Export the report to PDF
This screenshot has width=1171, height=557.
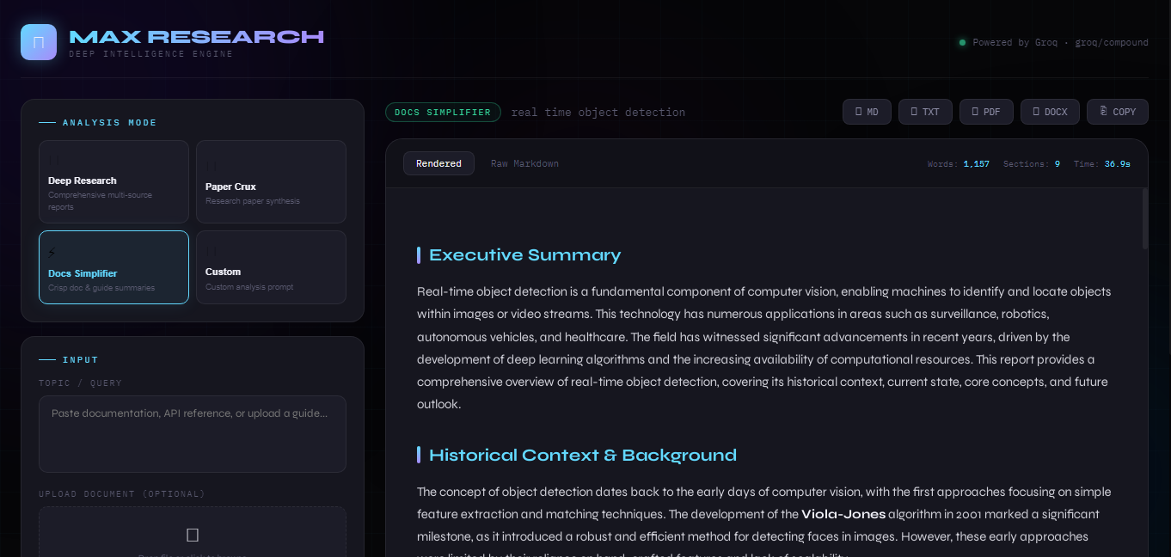pos(986,112)
